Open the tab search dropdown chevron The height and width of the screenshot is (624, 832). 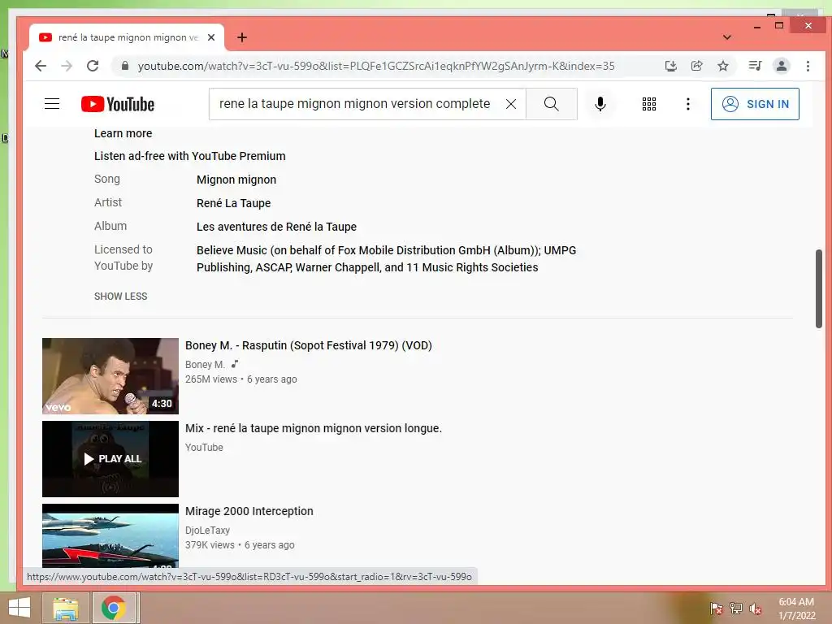pyautogui.click(x=727, y=37)
